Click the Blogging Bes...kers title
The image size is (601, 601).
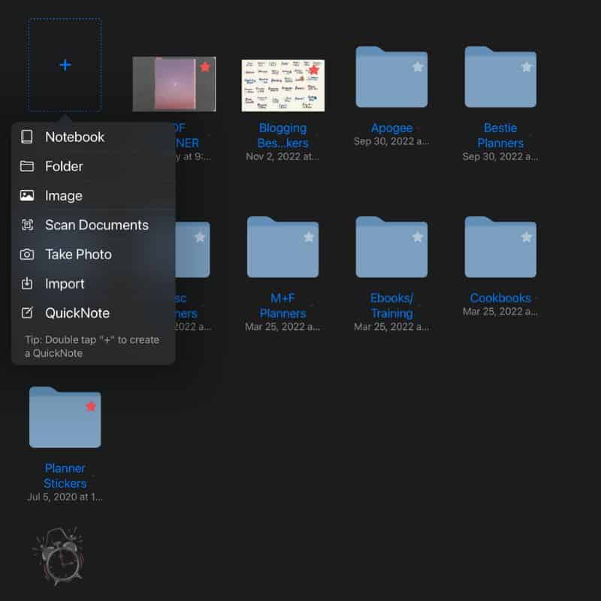click(283, 135)
